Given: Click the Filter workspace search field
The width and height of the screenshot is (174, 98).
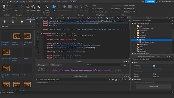Looking at the screenshot, I should [152, 21].
